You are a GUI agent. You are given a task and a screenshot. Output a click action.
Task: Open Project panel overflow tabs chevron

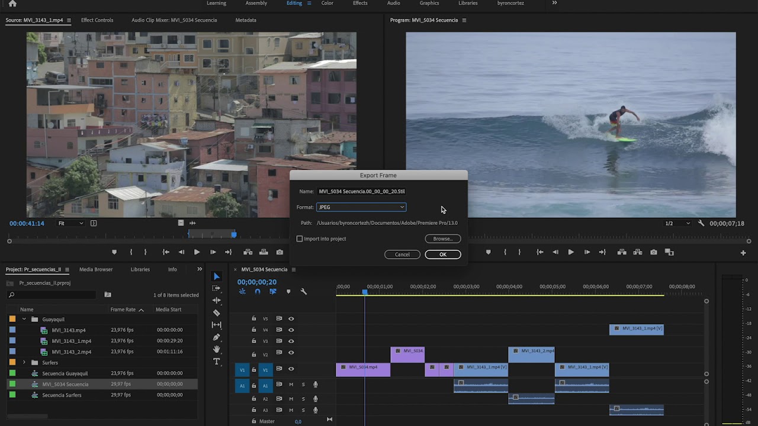coord(200,269)
